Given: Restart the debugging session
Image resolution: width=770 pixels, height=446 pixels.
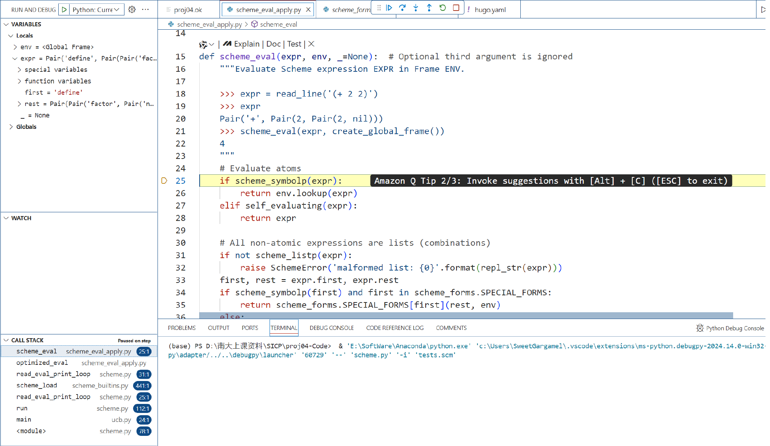Looking at the screenshot, I should coord(443,8).
